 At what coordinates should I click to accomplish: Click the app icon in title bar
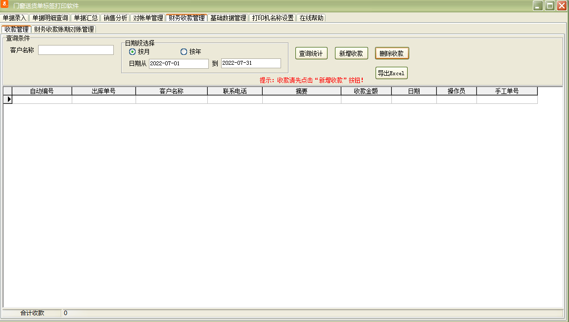coord(4,4)
